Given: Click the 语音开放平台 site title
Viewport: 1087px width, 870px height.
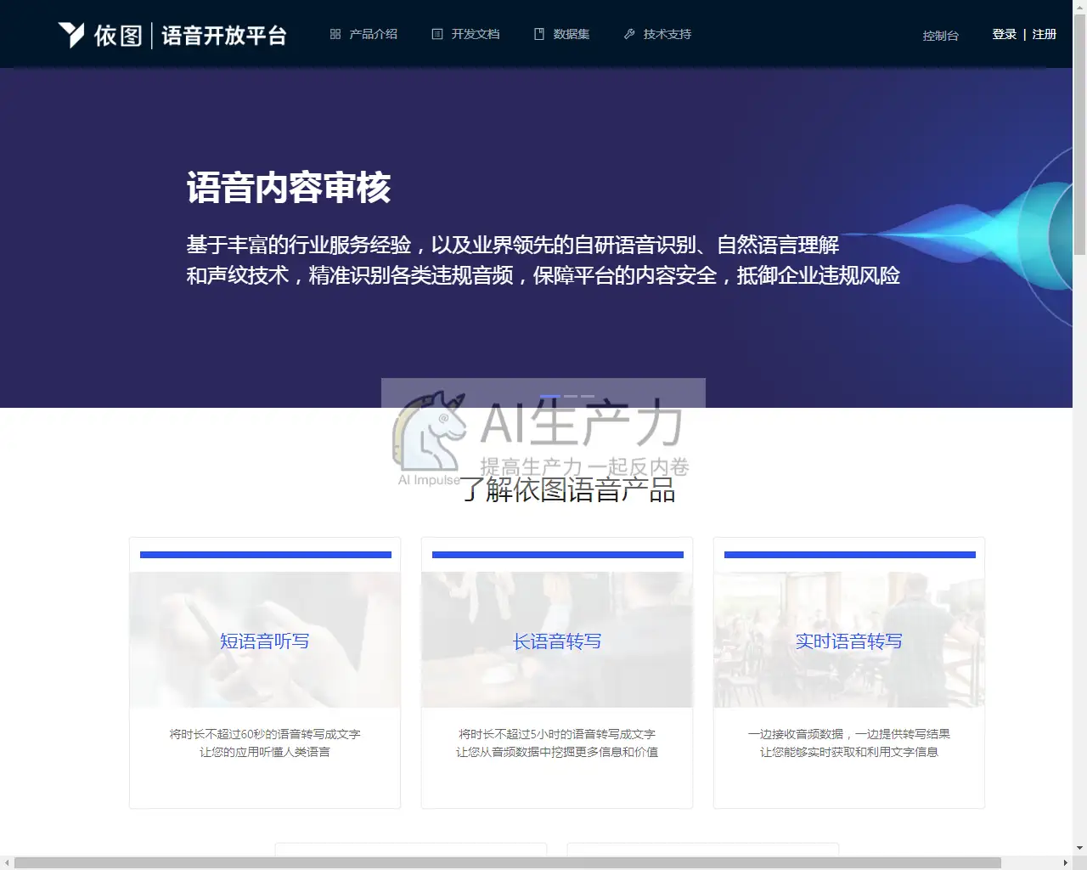Looking at the screenshot, I should point(224,36).
